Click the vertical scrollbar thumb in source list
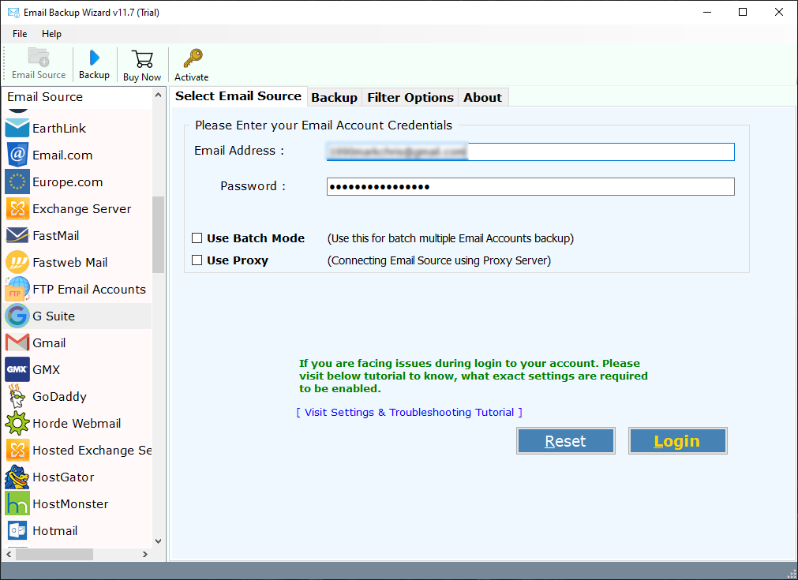798x580 pixels. [x=159, y=234]
